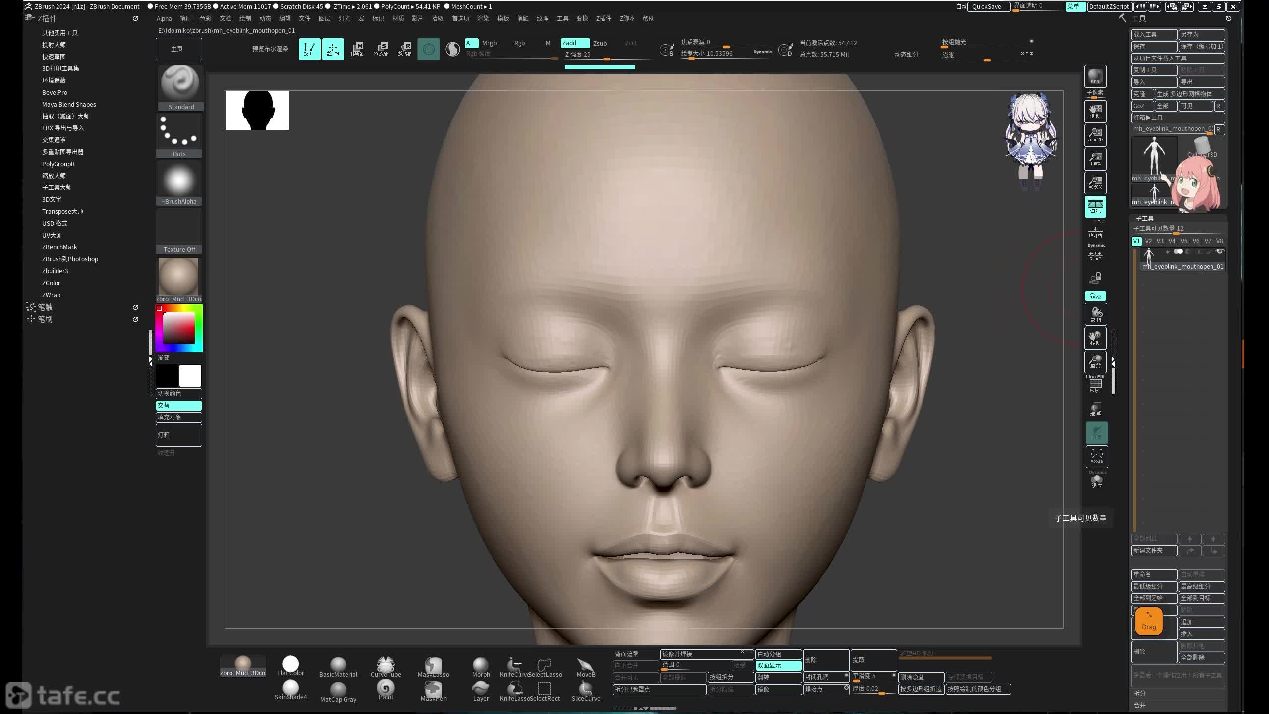
Task: Click the 缩放 scale view icon
Action: 1096,362
